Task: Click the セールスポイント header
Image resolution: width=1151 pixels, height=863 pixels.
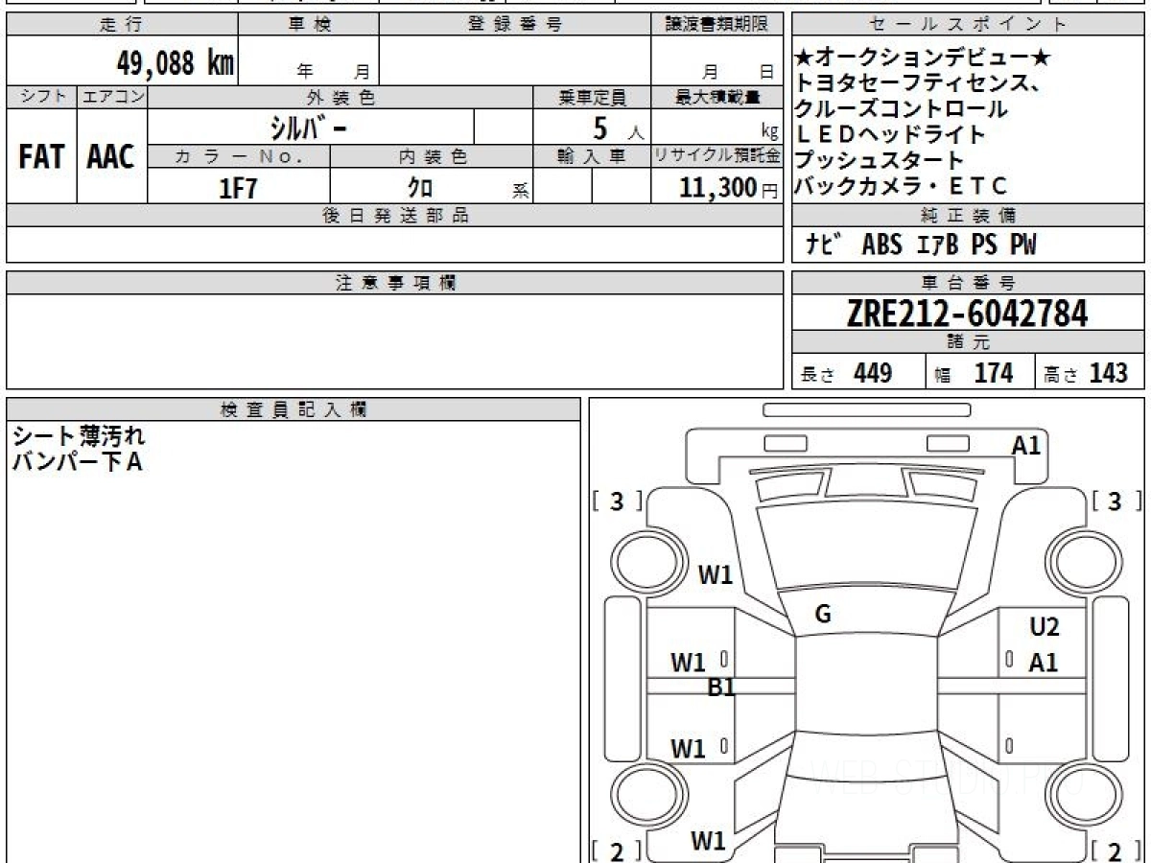Action: [x=969, y=25]
